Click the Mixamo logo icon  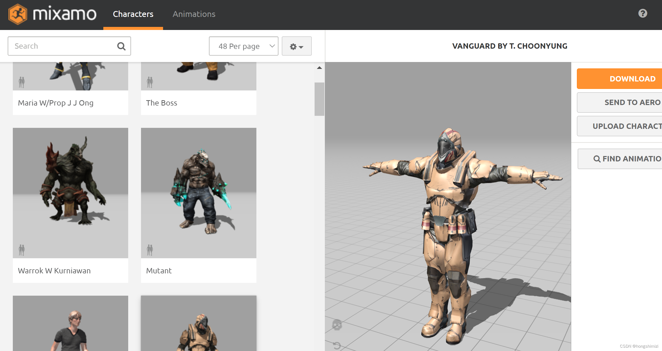coord(17,14)
